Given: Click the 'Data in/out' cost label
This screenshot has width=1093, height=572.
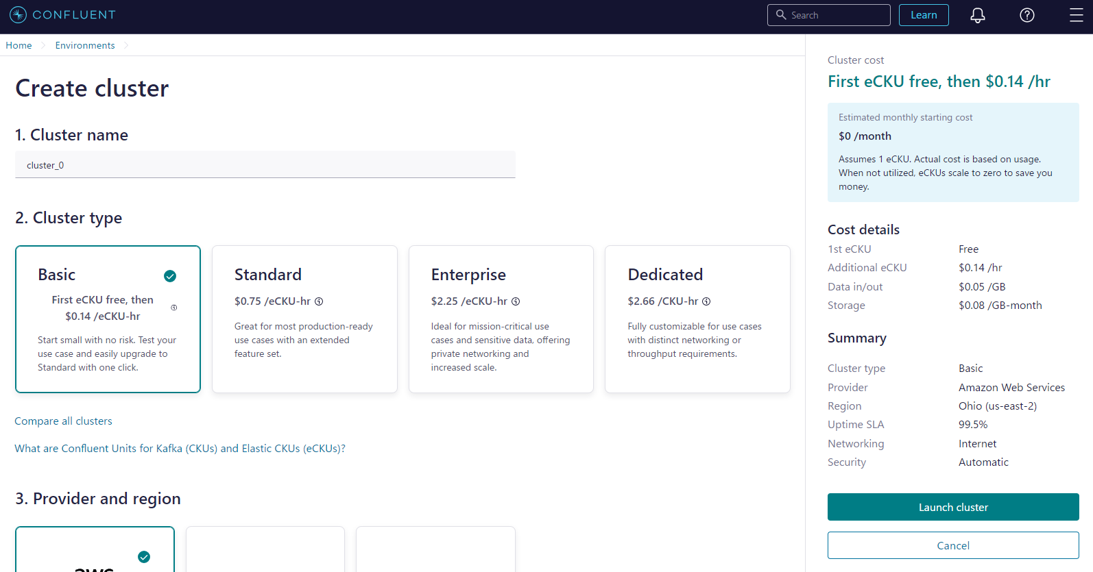Looking at the screenshot, I should [x=855, y=287].
